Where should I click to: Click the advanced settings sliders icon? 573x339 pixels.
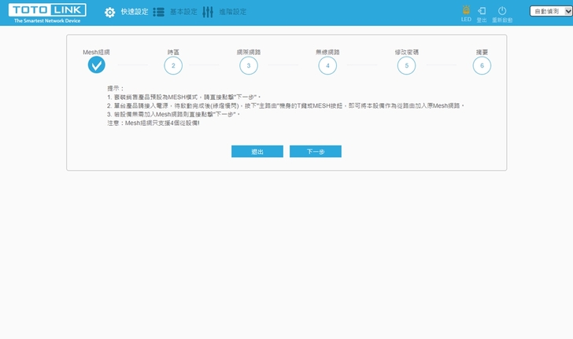point(208,13)
